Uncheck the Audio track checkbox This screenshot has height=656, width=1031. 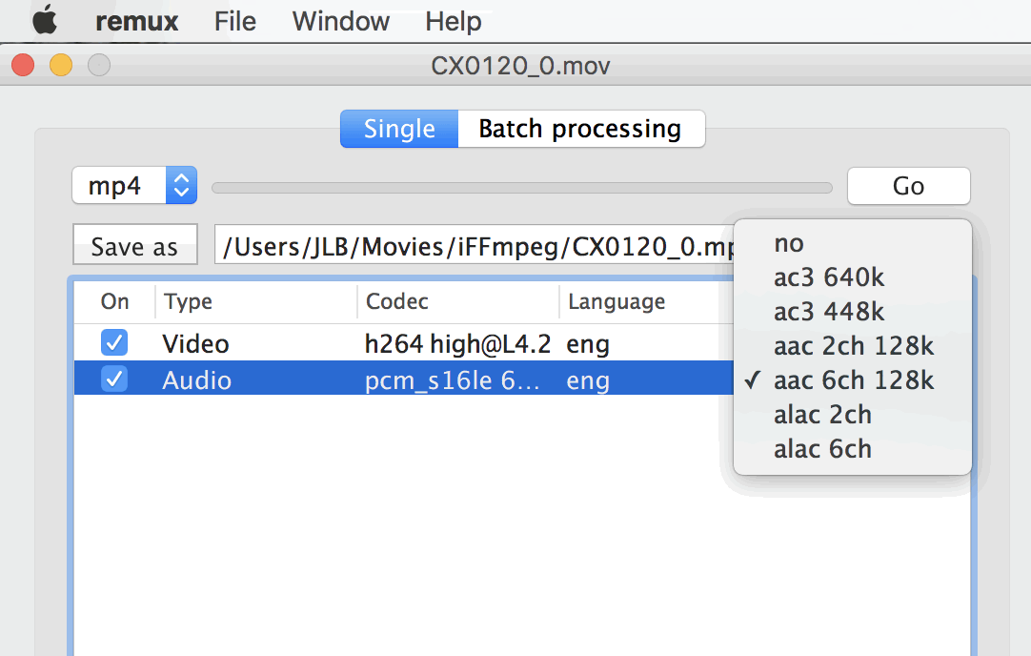(x=114, y=379)
